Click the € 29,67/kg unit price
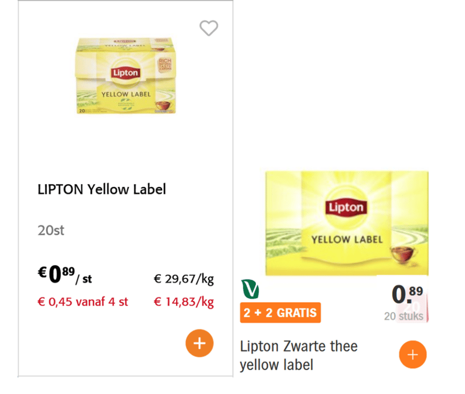Viewport: 465px width, 394px height. point(184,279)
